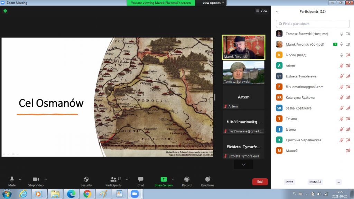Click the green Share Screen icon

[x=164, y=180]
